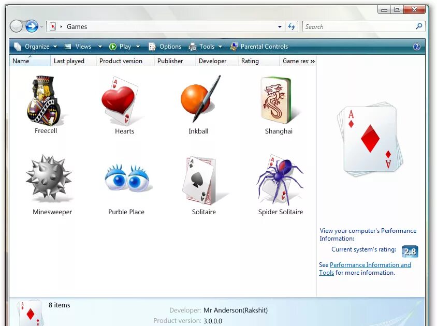This screenshot has width=437, height=326.
Task: Sort by the Product version column
Action: [125, 61]
